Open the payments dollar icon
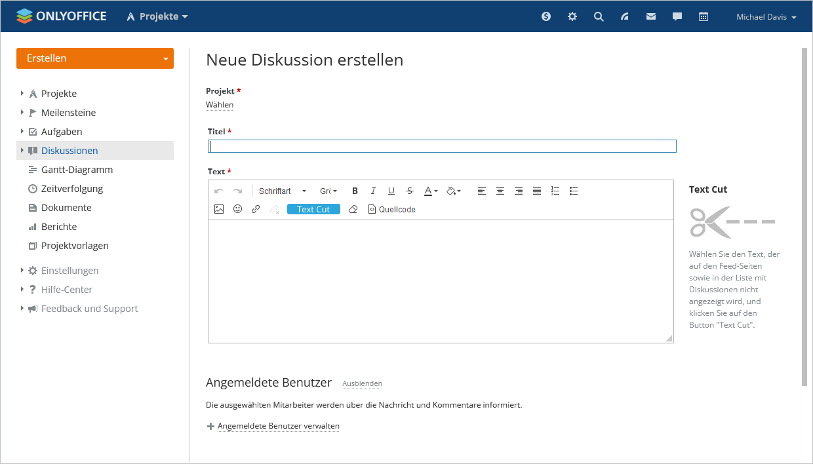The height and width of the screenshot is (464, 813). click(546, 16)
